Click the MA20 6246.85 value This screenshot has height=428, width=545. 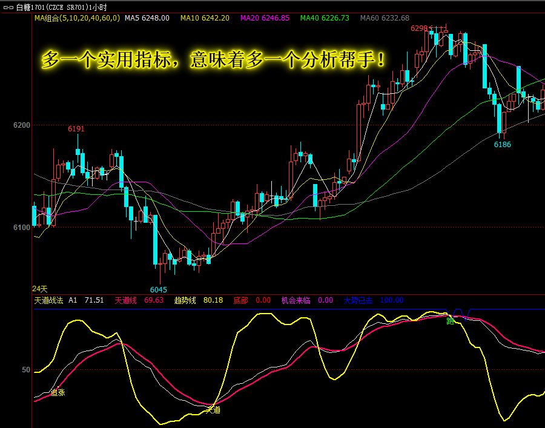[265, 18]
